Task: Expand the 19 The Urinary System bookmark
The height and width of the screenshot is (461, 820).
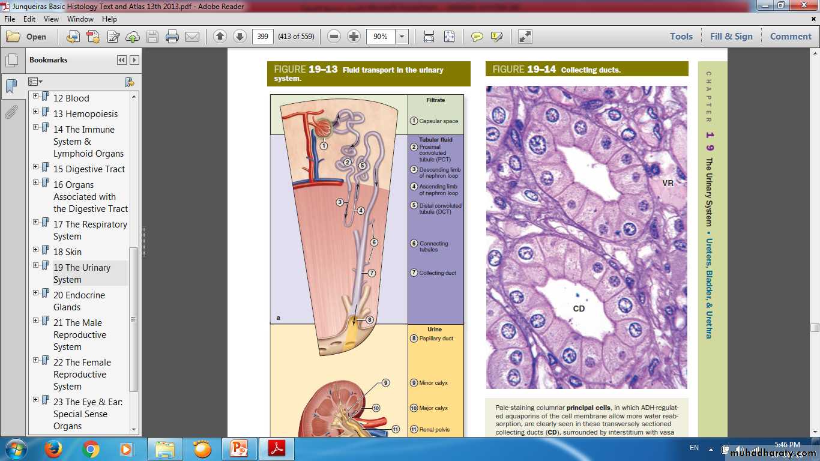Action: [36, 265]
